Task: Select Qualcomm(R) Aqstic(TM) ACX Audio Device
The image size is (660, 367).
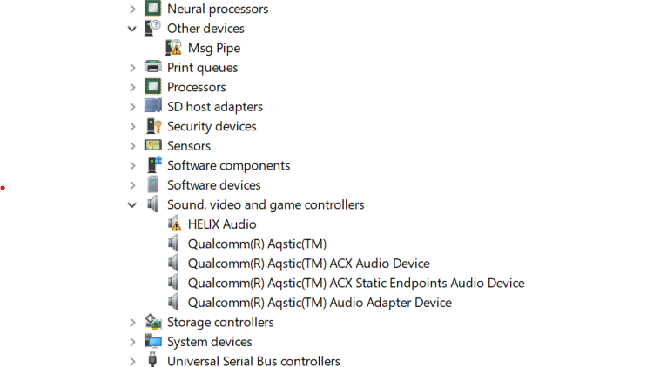Action: click(308, 264)
